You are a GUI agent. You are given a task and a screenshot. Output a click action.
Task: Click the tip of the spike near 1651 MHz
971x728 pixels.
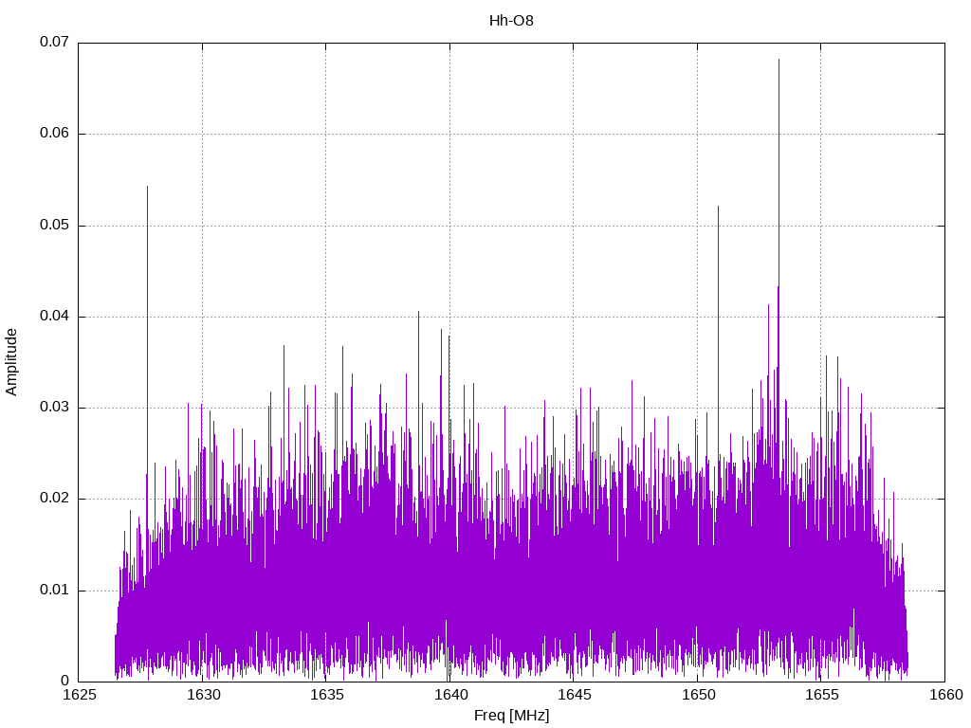point(718,207)
